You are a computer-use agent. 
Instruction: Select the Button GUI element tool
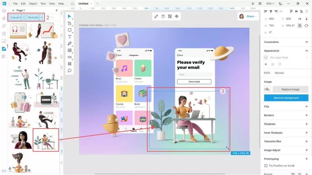pyautogui.click(x=69, y=57)
